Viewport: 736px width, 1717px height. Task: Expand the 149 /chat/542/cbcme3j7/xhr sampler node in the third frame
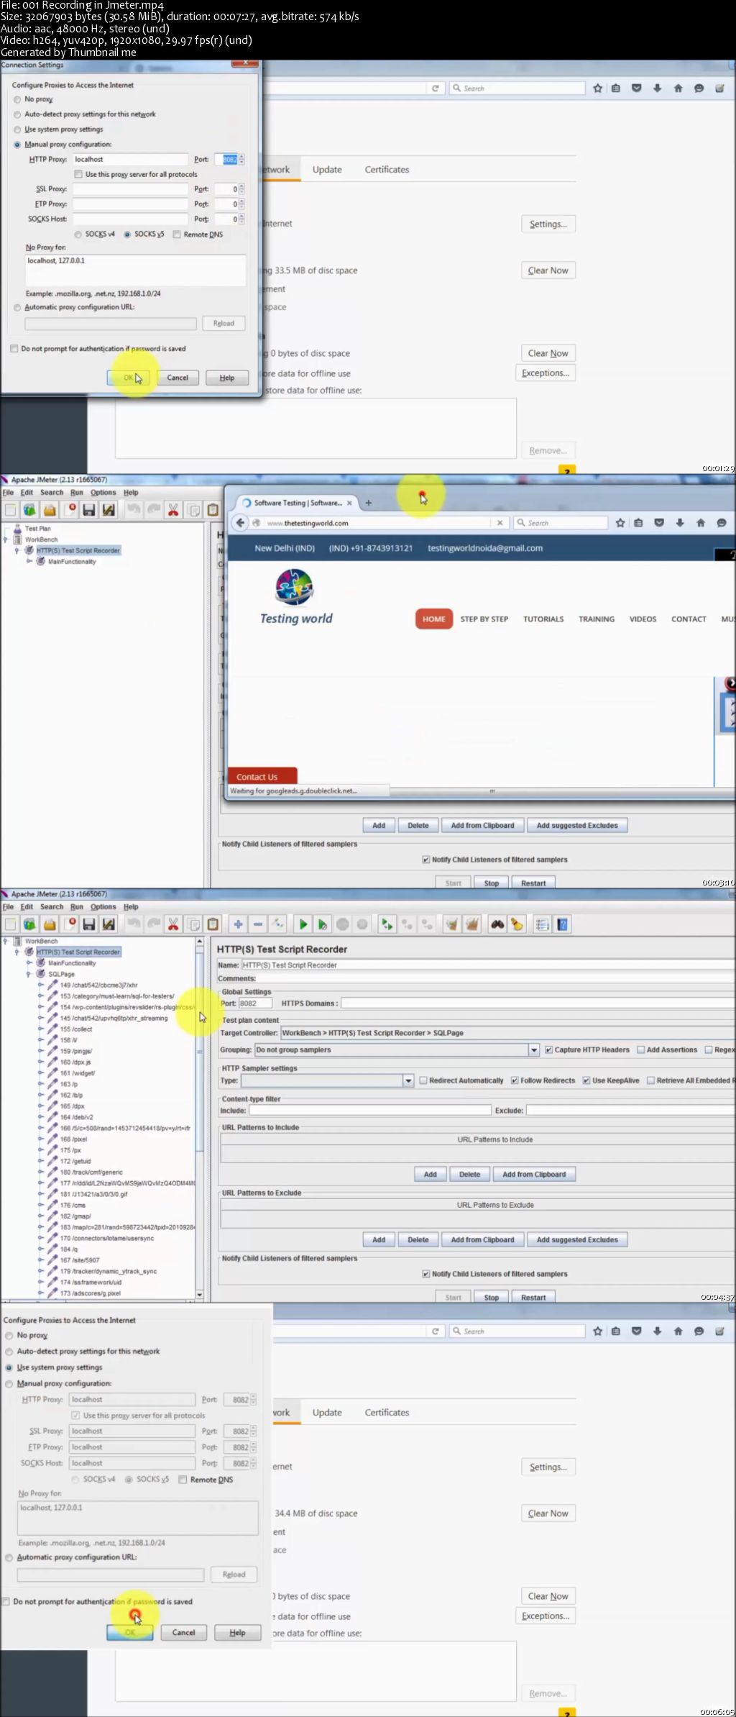pos(41,985)
